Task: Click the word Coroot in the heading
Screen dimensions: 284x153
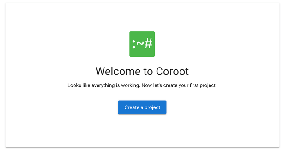Action: (x=172, y=71)
